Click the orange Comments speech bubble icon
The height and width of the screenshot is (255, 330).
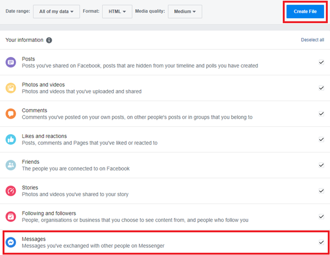(11, 114)
